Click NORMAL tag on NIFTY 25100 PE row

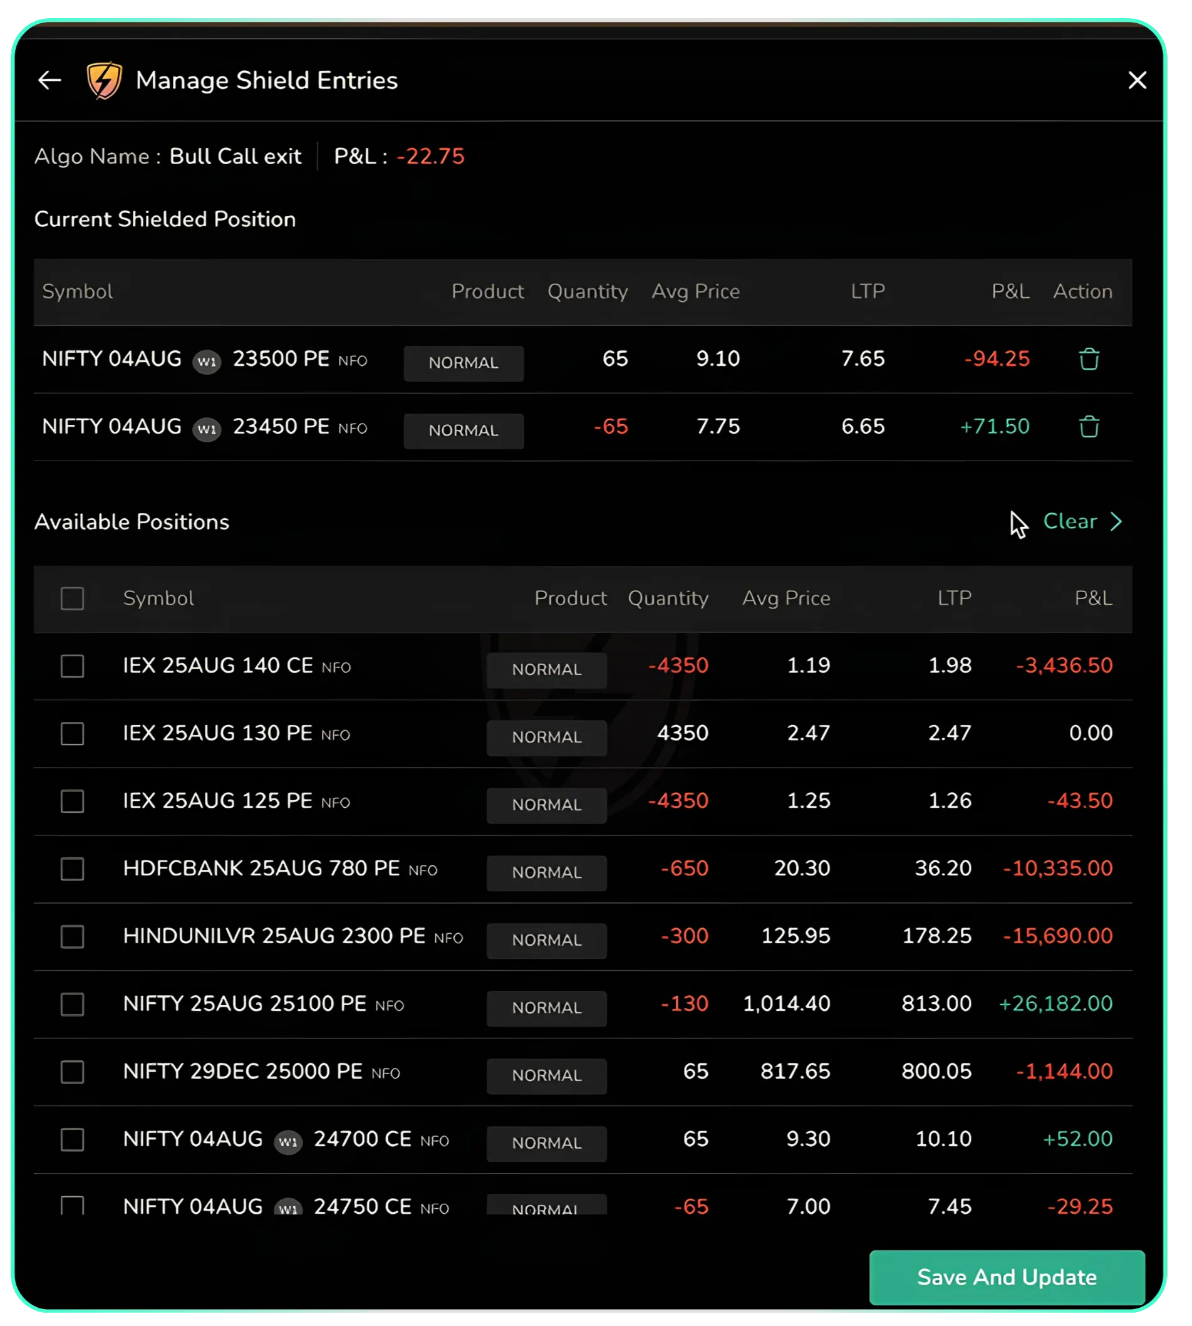(547, 1008)
